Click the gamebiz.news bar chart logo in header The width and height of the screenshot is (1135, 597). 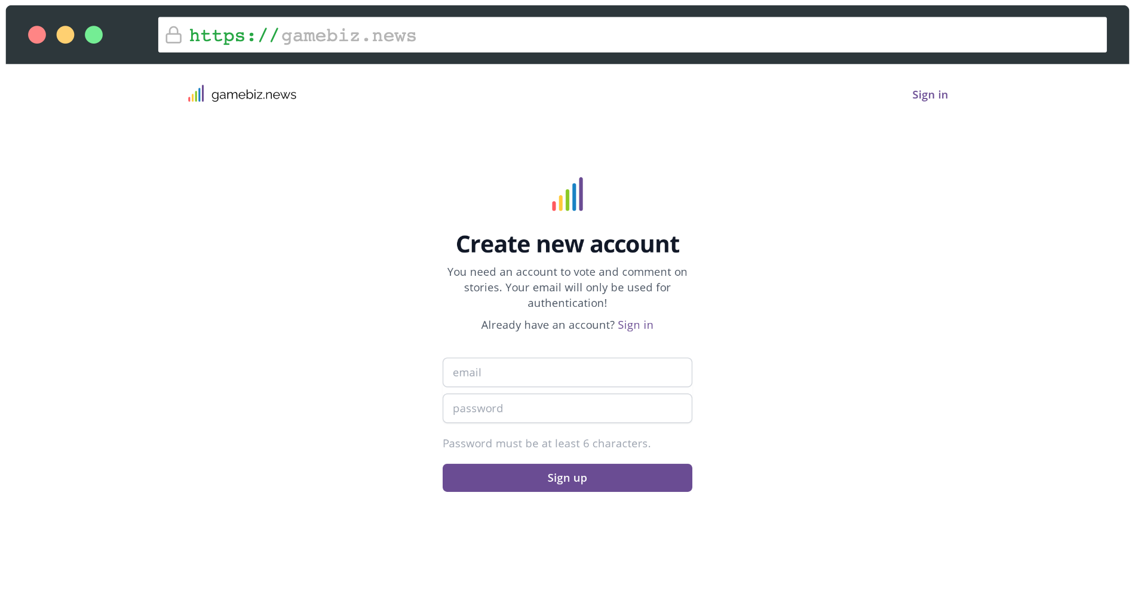click(x=196, y=93)
